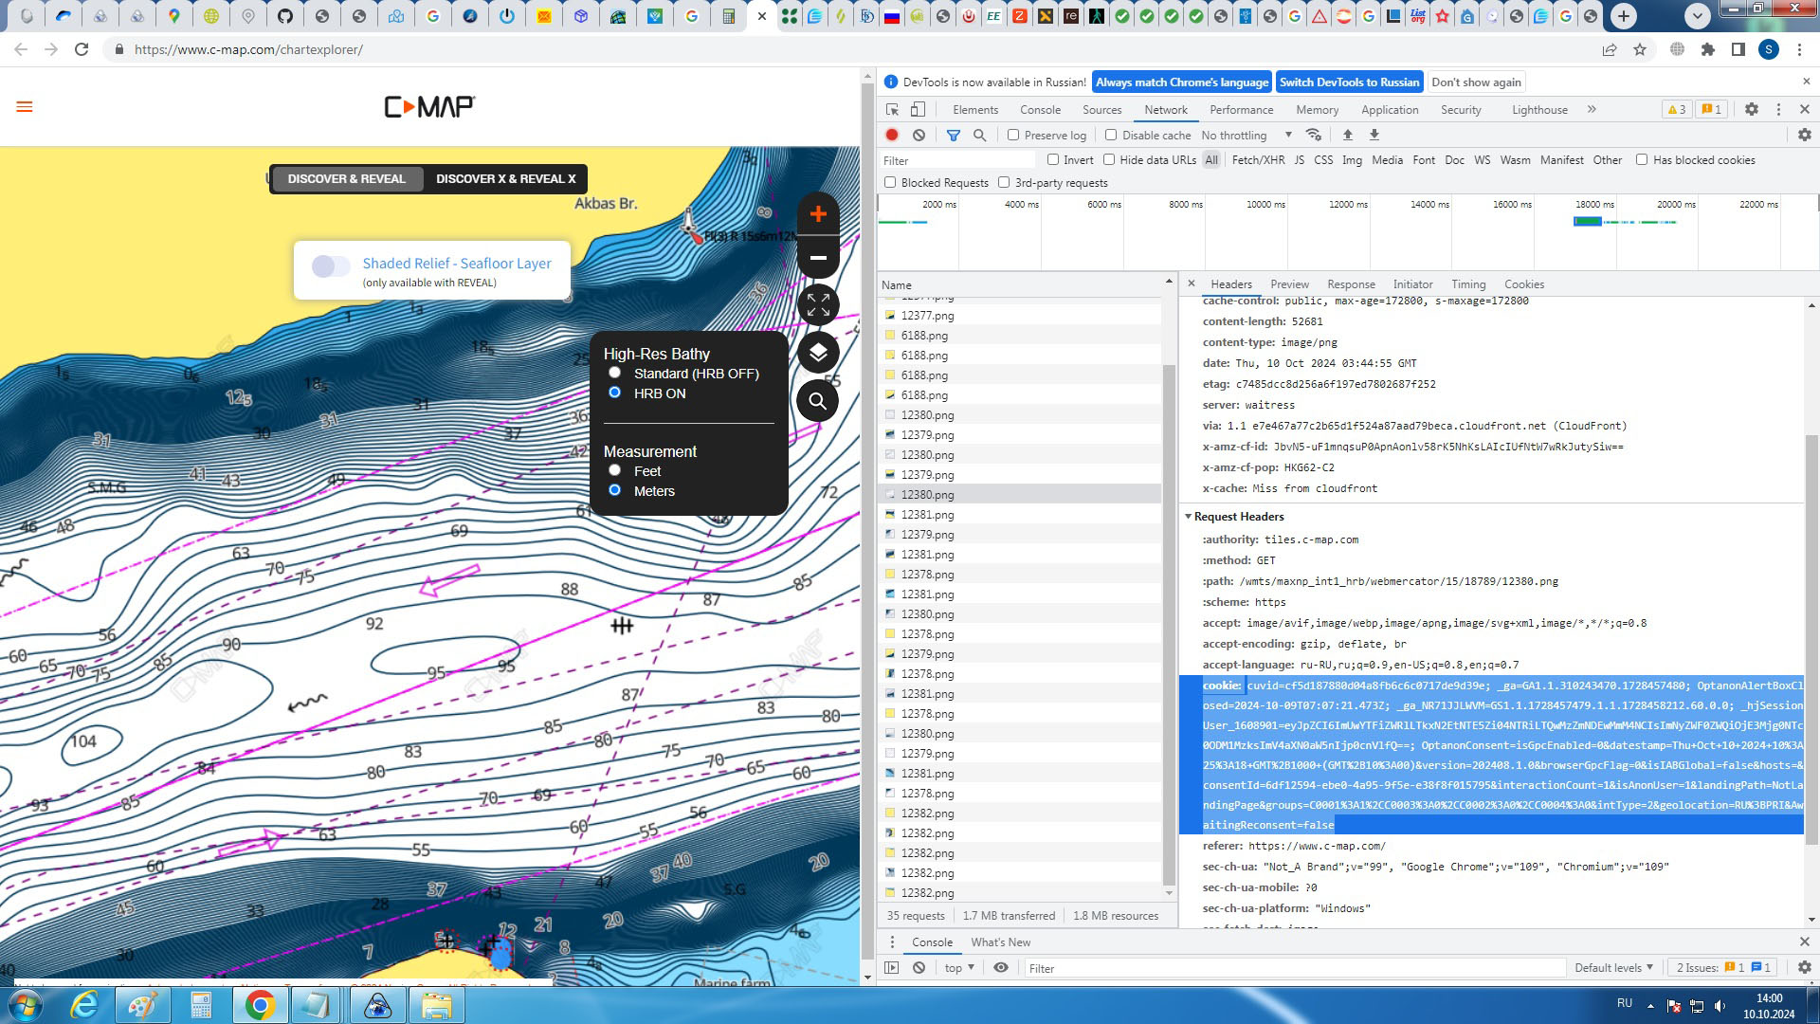
Task: Click the map search magnifier icon
Action: [818, 401]
